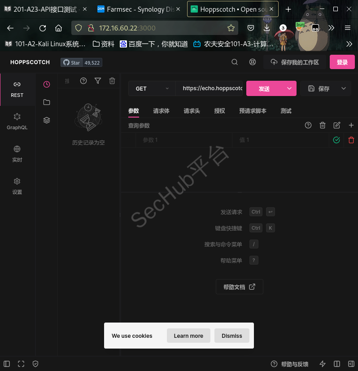This screenshot has width=358, height=371.
Task: Expand the 保存 options dropdown arrow
Action: (x=344, y=89)
